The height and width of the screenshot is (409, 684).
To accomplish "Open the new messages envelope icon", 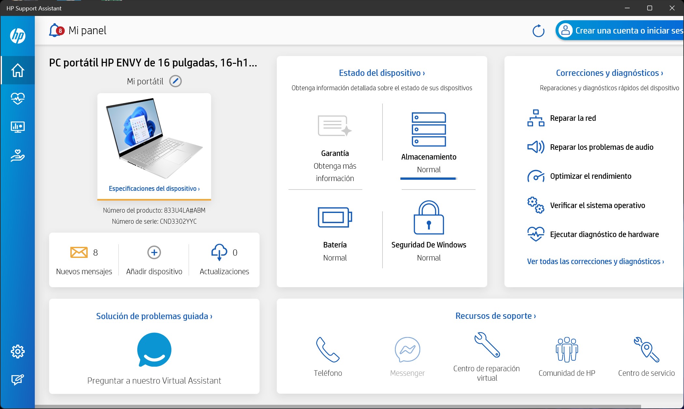I will click(x=79, y=252).
